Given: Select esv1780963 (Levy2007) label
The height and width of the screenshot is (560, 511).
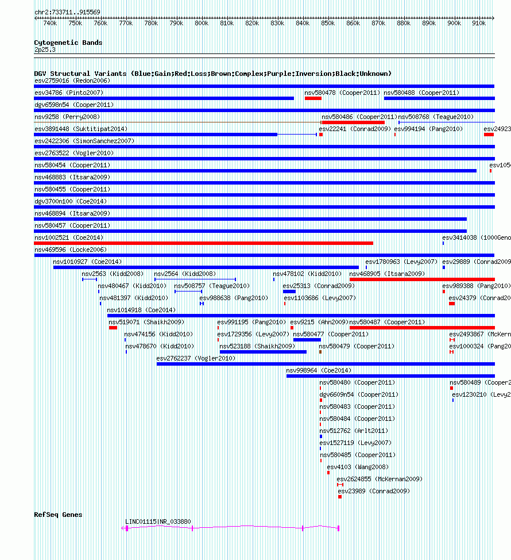Looking at the screenshot, I should [401, 262].
